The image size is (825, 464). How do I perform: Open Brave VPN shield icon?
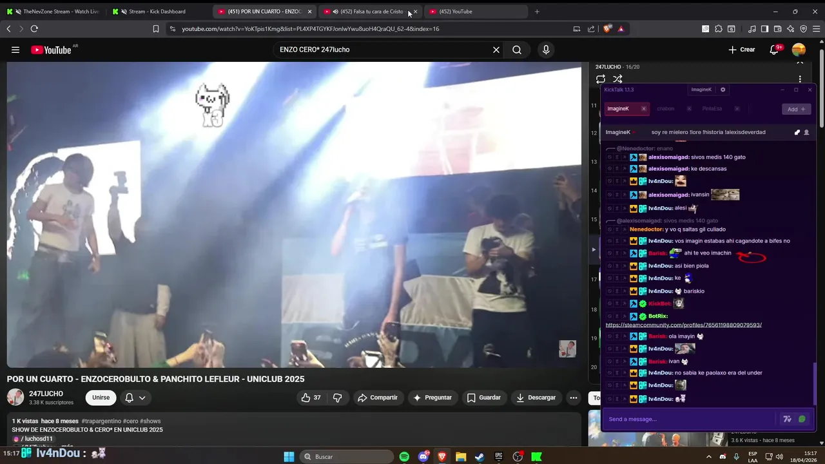[x=803, y=28]
